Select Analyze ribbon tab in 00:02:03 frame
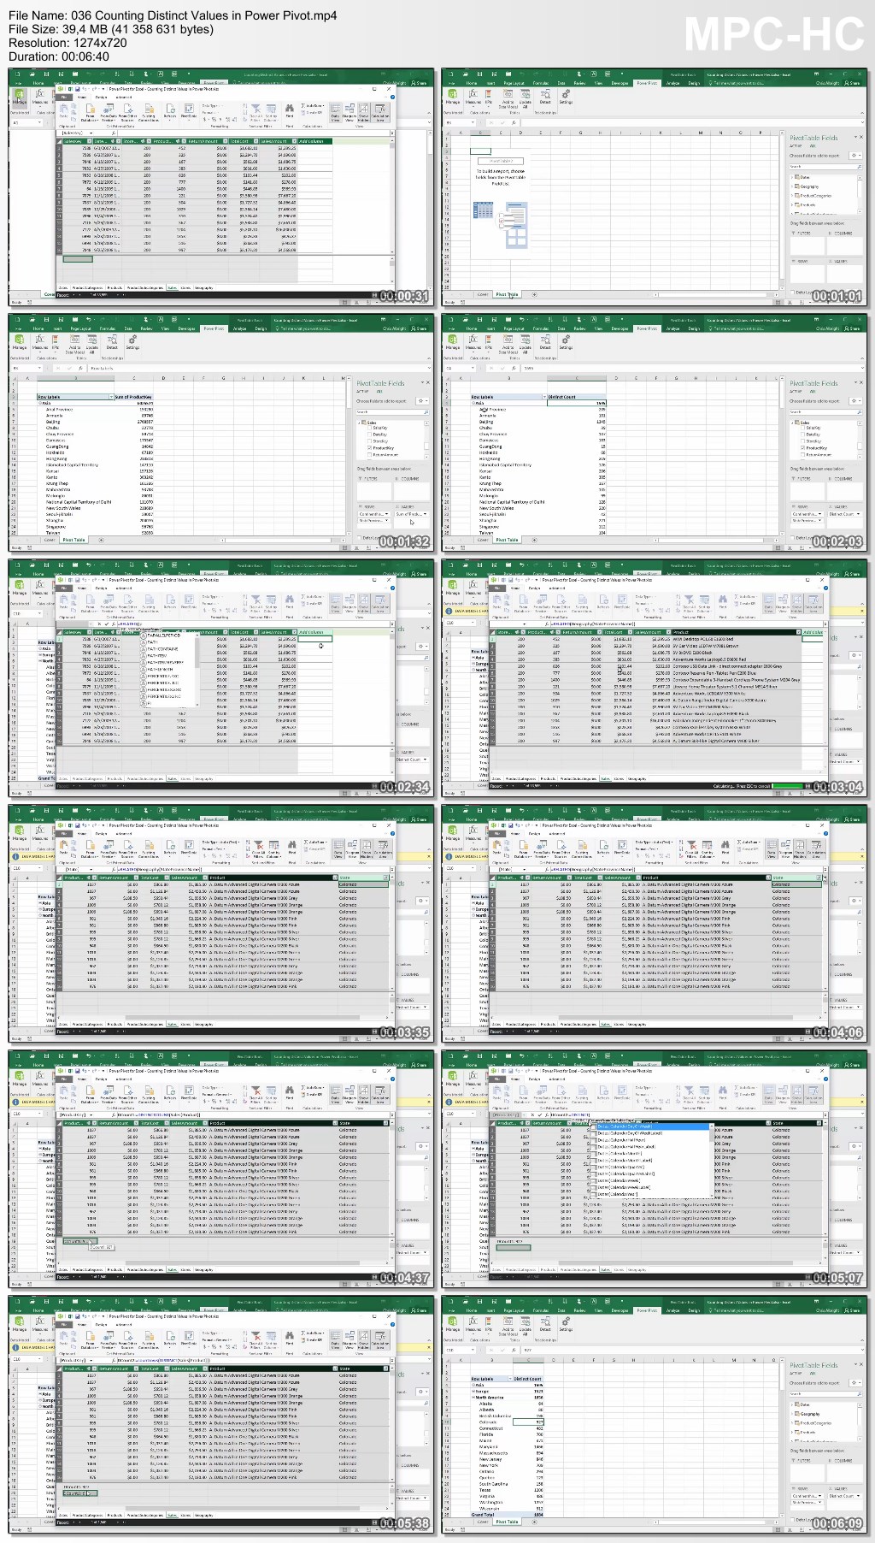This screenshot has height=1543, width=875. pos(673,328)
